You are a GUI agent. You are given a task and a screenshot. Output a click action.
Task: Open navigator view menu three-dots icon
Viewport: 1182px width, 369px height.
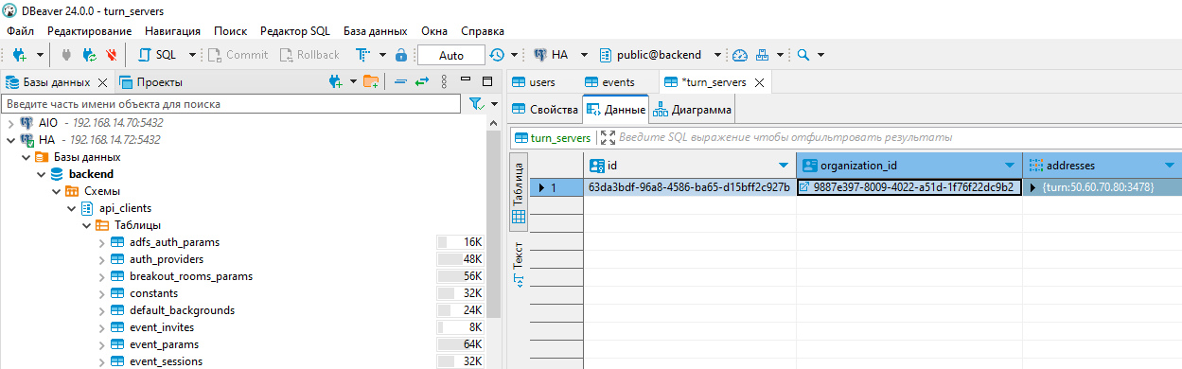pyautogui.click(x=445, y=82)
